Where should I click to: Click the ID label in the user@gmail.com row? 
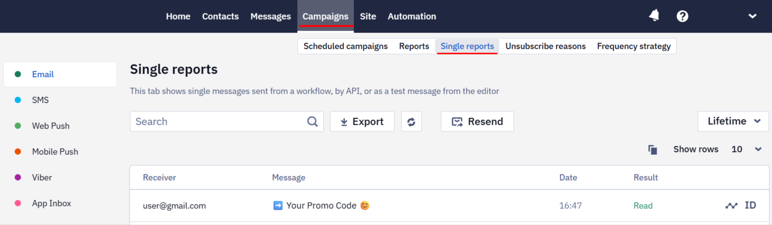coord(750,205)
